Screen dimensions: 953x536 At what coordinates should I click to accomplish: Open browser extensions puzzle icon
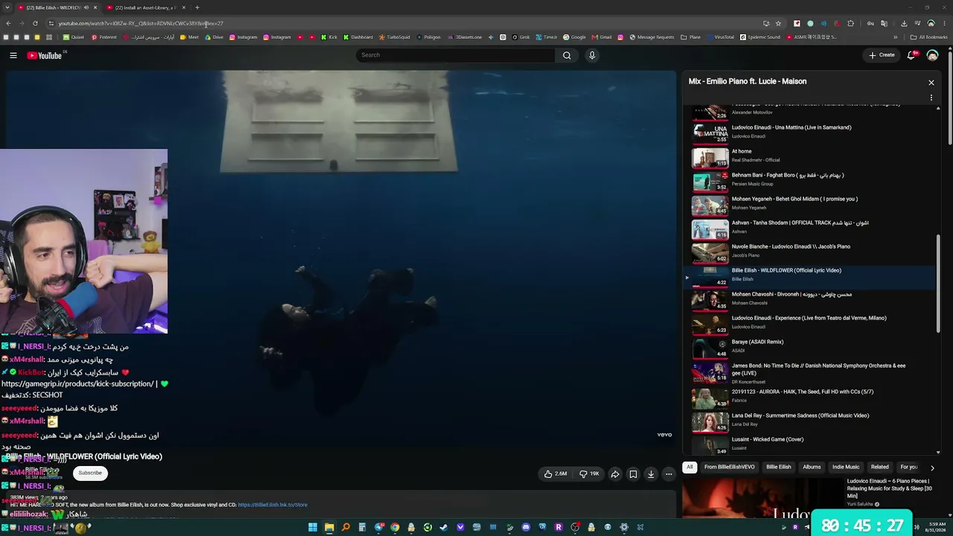point(851,23)
